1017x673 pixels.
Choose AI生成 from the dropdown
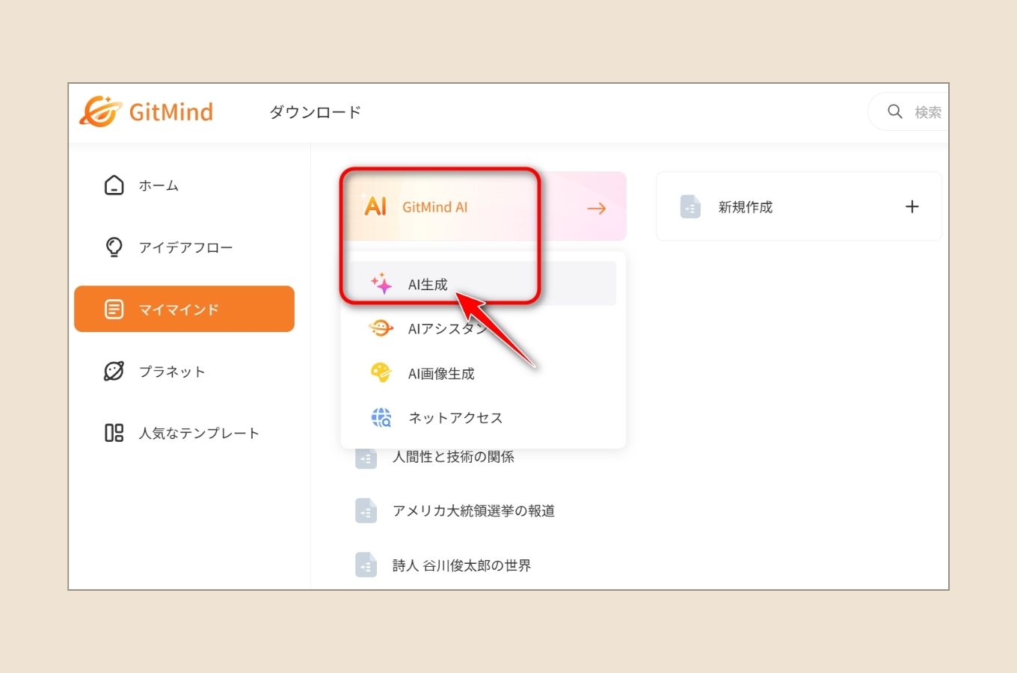483,283
